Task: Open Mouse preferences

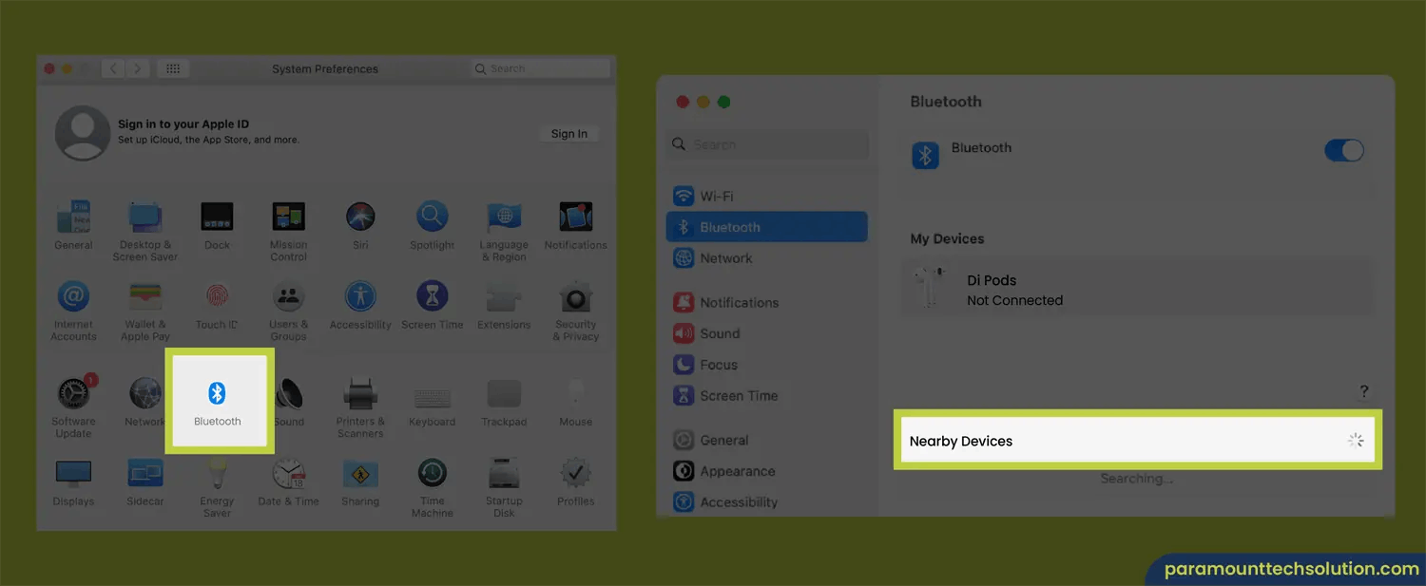Action: point(575,402)
